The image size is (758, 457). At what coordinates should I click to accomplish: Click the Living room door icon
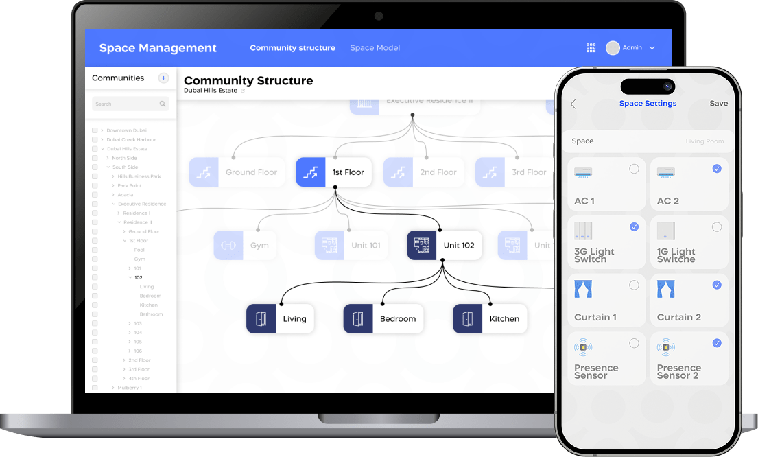pyautogui.click(x=261, y=319)
